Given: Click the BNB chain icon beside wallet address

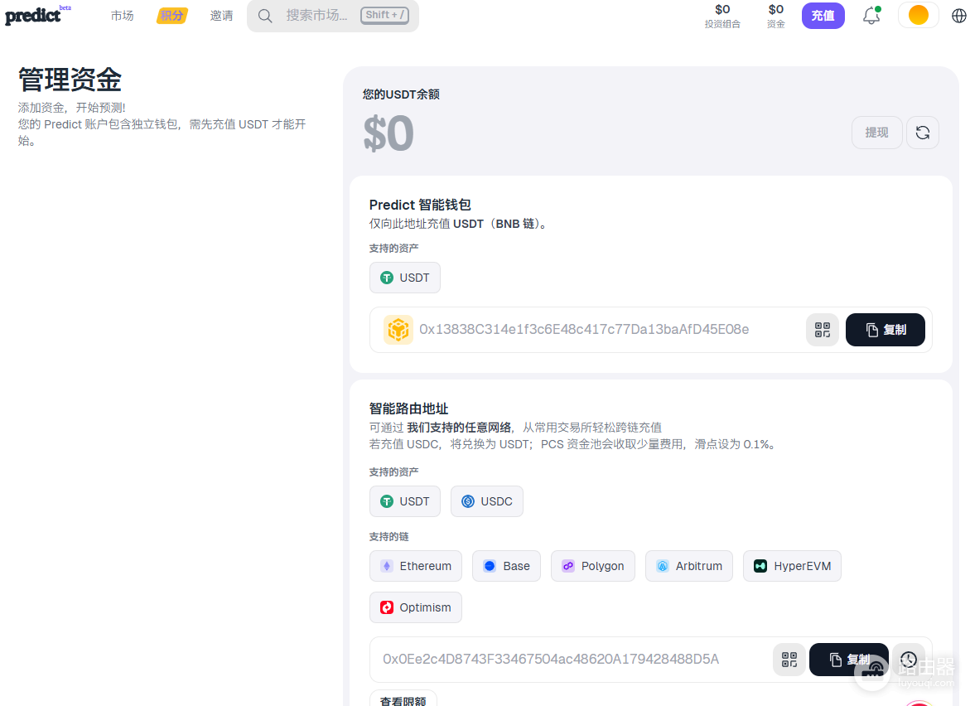Looking at the screenshot, I should click(x=398, y=330).
